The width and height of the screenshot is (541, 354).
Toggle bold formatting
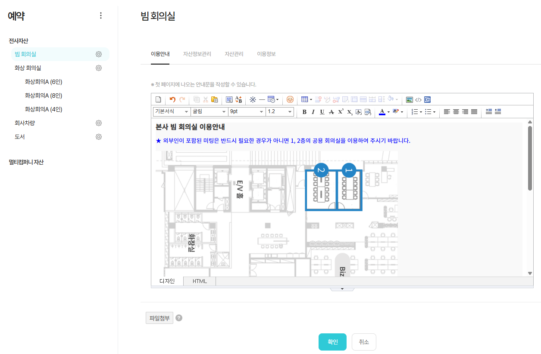[304, 112]
